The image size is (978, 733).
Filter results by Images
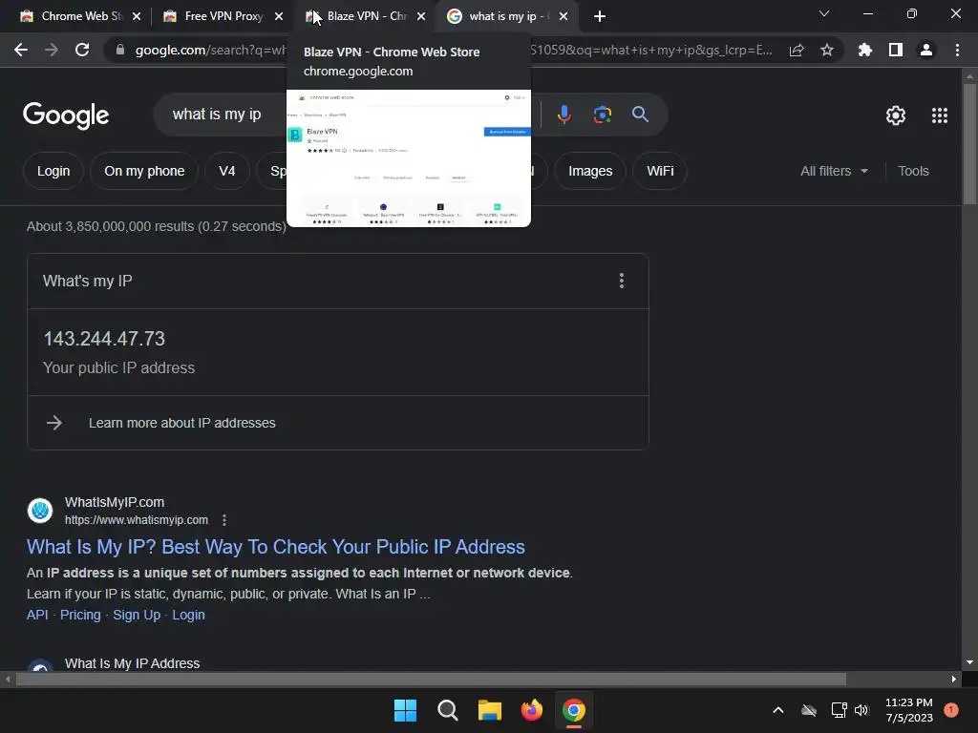590,171
